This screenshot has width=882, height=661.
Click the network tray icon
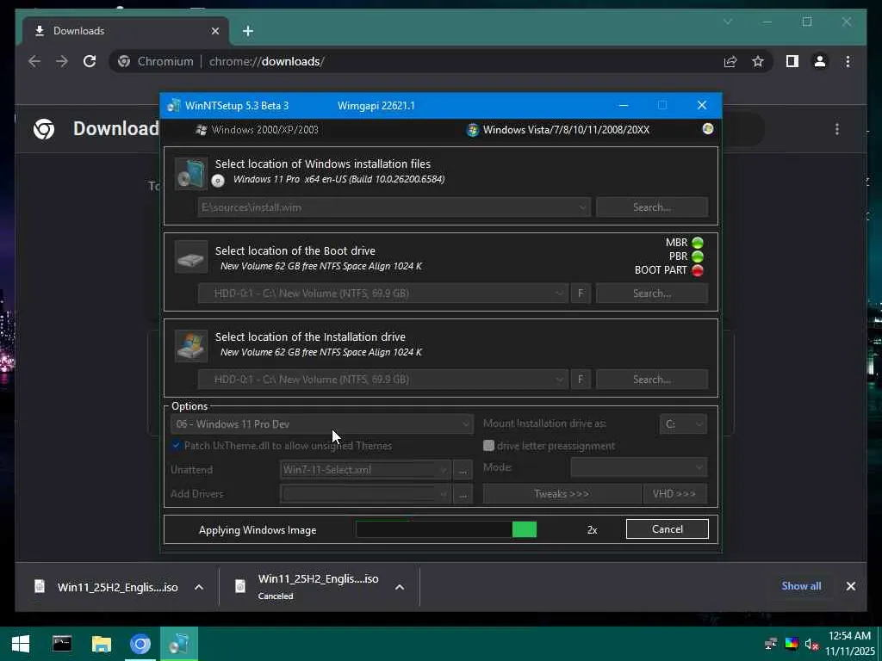[x=771, y=644]
